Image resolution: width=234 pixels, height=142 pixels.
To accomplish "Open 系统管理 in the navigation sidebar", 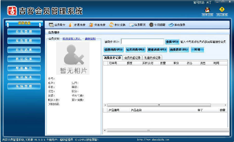I will [24, 86].
